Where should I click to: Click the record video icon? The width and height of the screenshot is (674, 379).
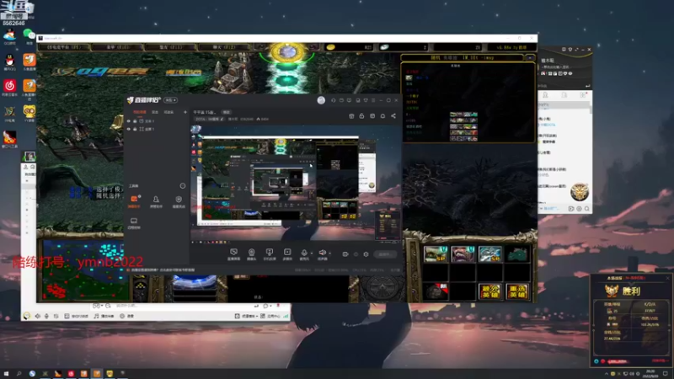coord(345,254)
